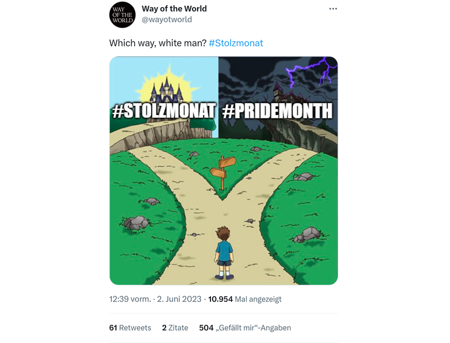Click the wooden signpost in the meme image

tap(222, 171)
